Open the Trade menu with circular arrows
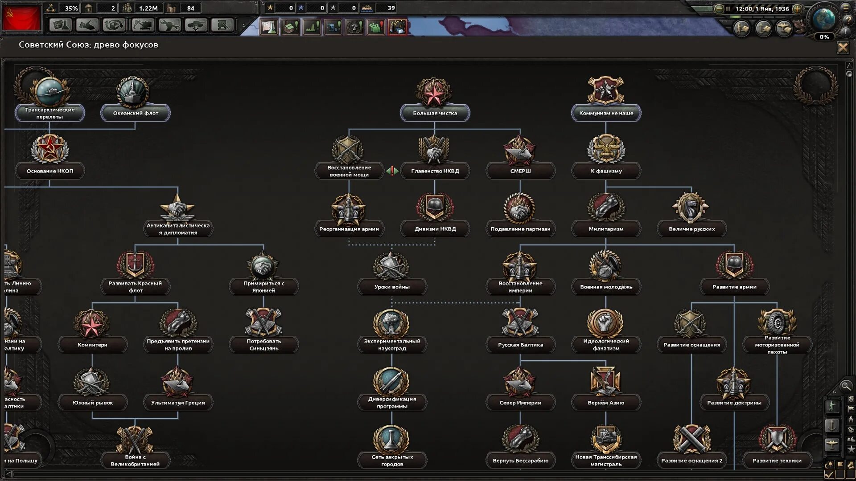 (114, 24)
